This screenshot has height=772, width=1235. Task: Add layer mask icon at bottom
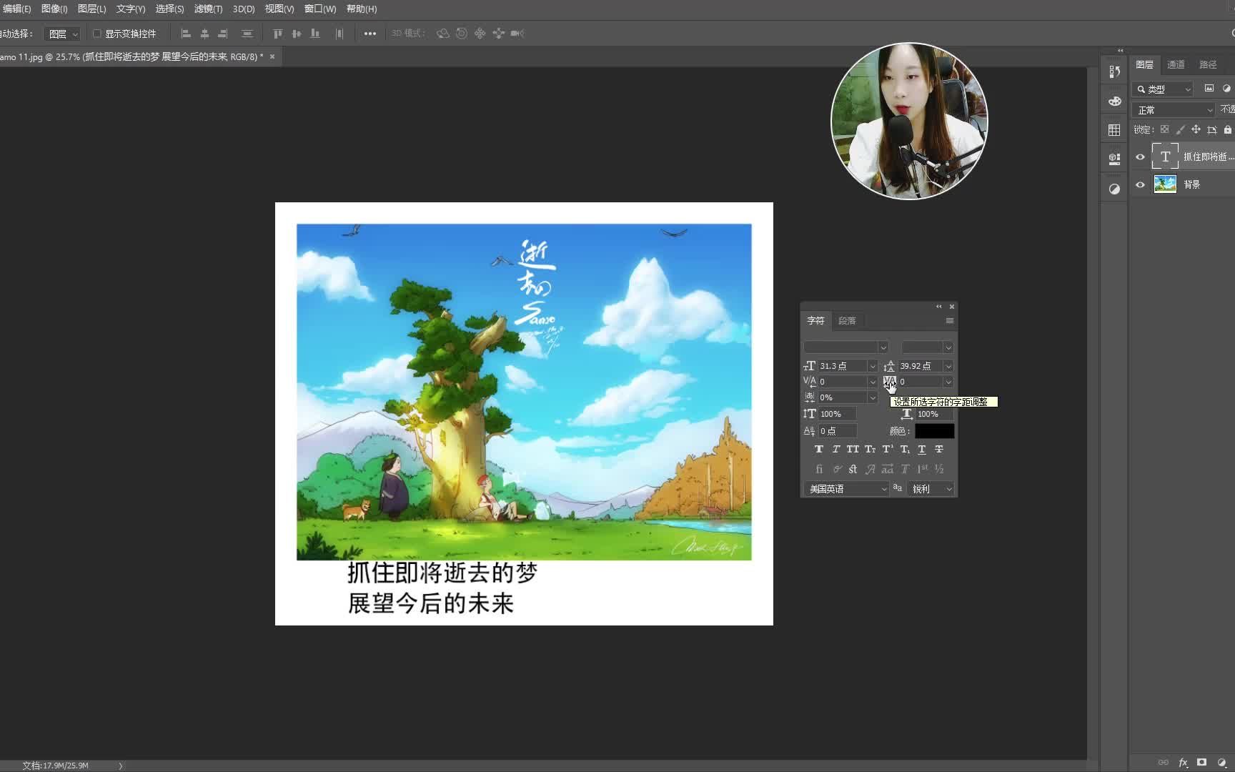click(1202, 763)
